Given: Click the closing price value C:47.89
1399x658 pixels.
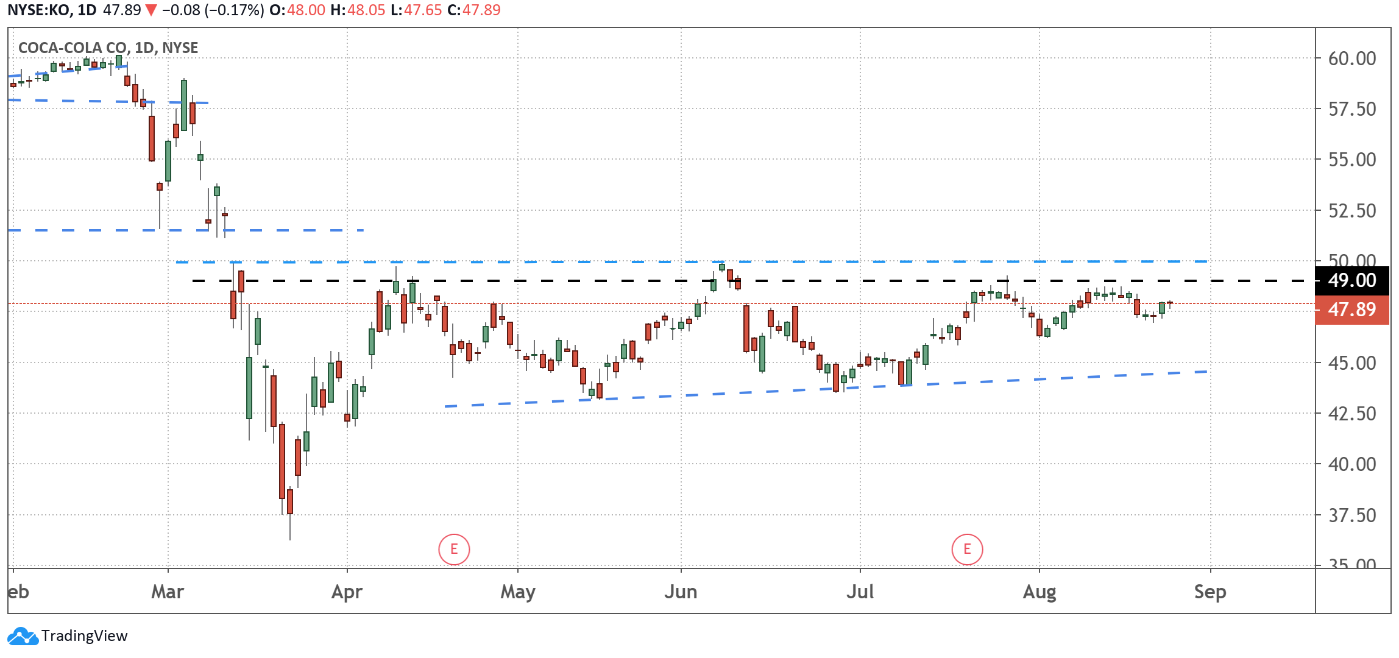Looking at the screenshot, I should [474, 10].
